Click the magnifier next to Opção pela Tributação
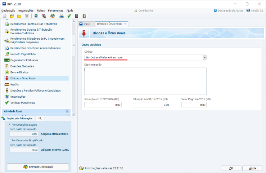 (40, 118)
